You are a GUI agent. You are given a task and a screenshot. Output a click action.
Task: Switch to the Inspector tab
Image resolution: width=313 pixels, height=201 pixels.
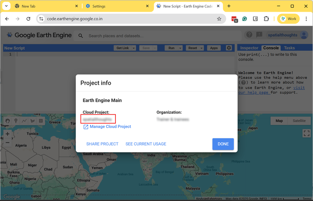[x=249, y=48]
